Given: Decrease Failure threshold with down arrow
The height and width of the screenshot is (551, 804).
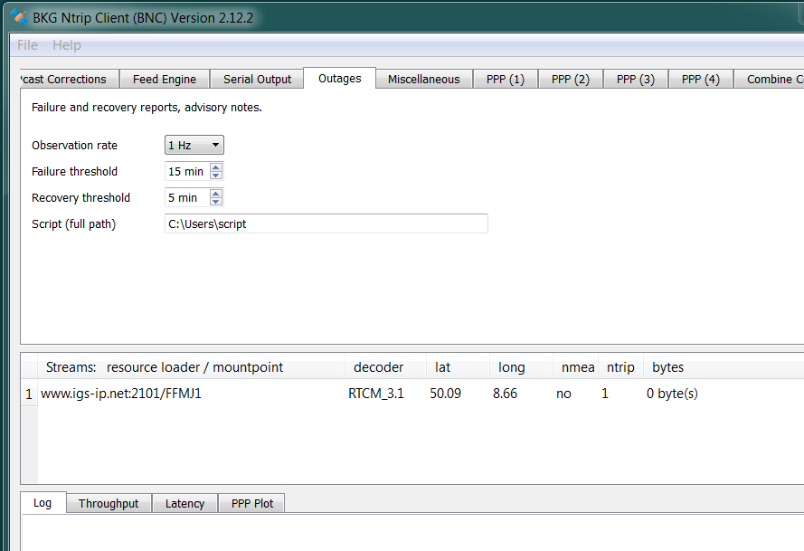Looking at the screenshot, I should [216, 176].
